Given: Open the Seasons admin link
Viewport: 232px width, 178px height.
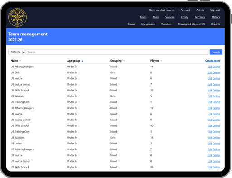Looking at the screenshot, I should click(x=170, y=17).
